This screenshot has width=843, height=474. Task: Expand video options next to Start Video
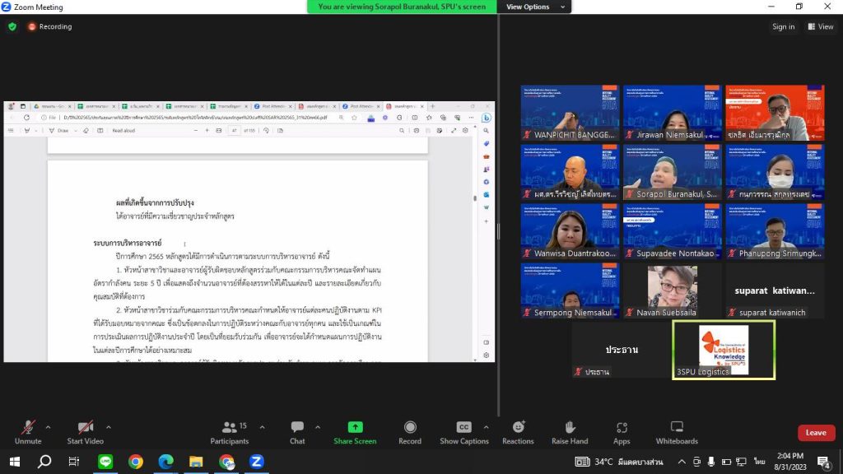point(109,427)
